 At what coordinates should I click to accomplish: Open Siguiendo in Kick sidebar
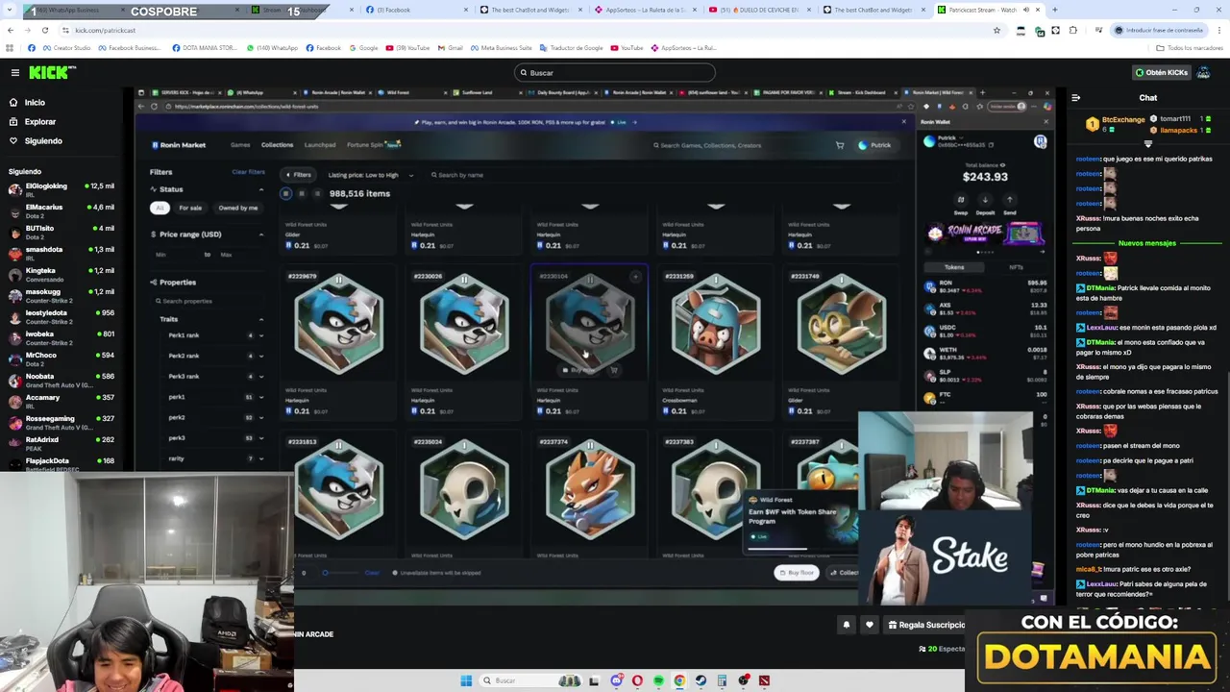pos(42,141)
